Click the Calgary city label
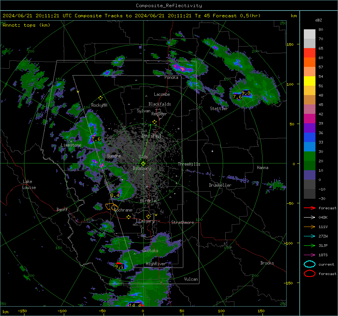This screenshot has width=338, height=316. (x=146, y=221)
